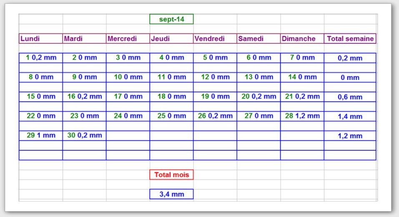Select the sept-14 month title cell

(x=171, y=19)
